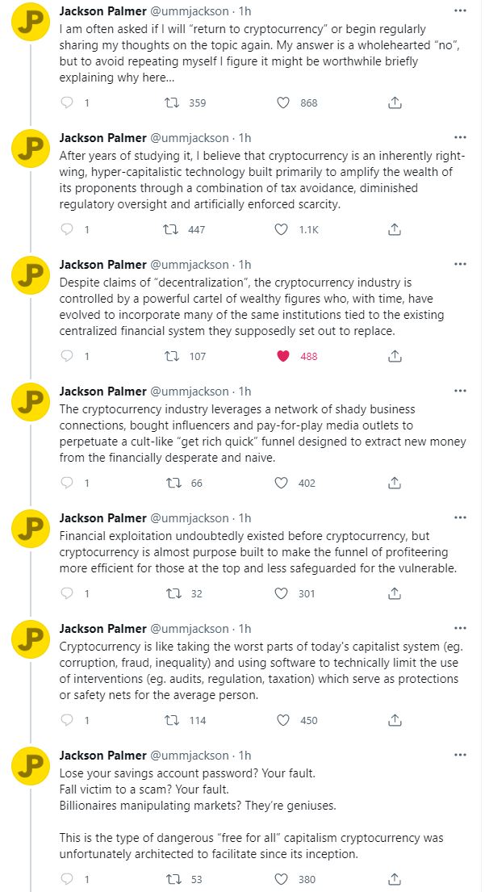Open more options on the "decentralization" tweet
Viewport: 489px width, 892px height.
coord(460,264)
